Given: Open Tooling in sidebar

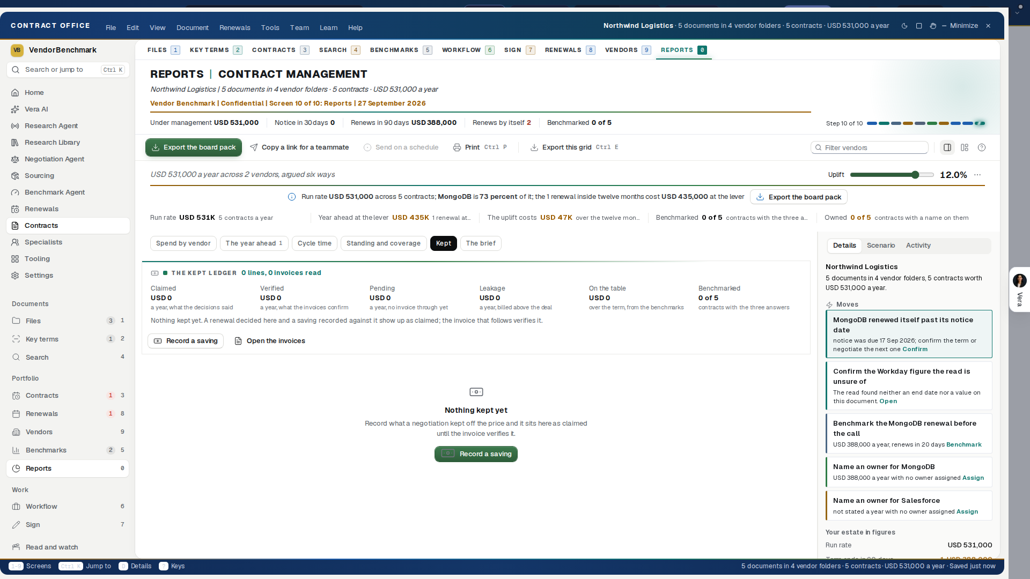Looking at the screenshot, I should (x=68, y=259).
